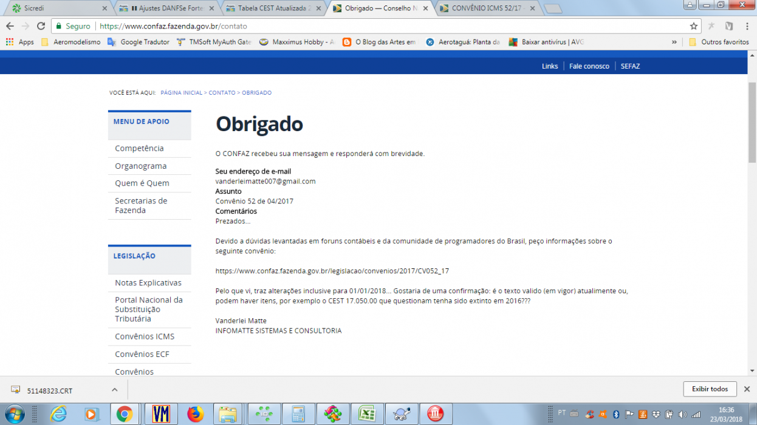Open the Calculator taskbar icon
Screen dimensions: 757x425
(298, 414)
